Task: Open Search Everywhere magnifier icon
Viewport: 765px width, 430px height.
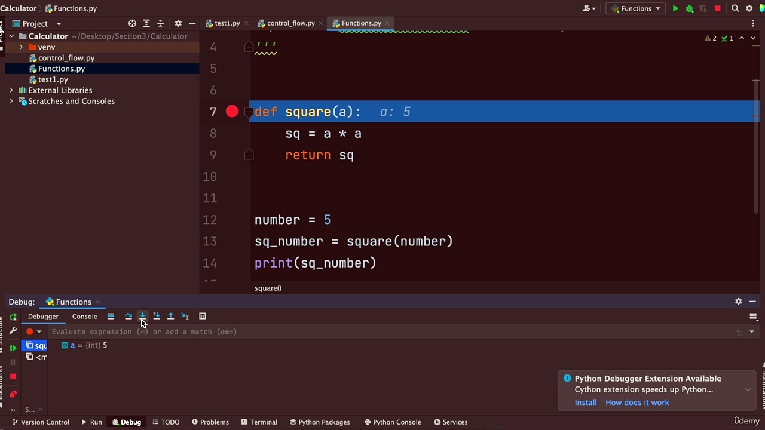Action: [x=735, y=8]
